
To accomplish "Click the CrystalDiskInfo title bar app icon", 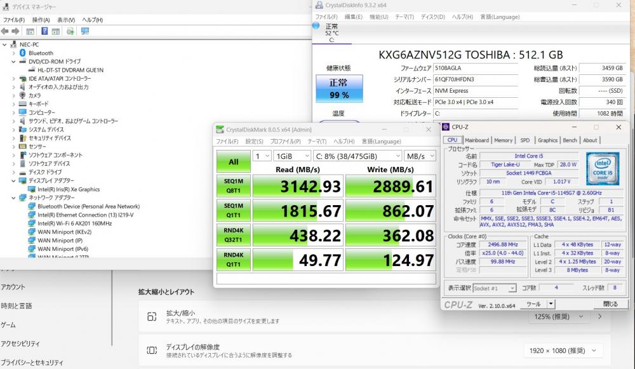I will (x=319, y=5).
